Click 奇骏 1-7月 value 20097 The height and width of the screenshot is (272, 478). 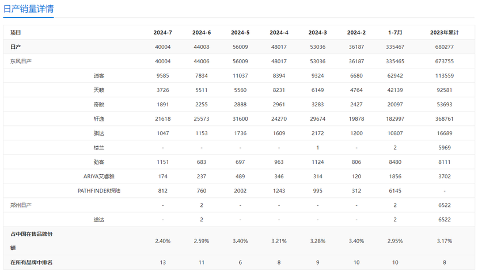point(395,104)
